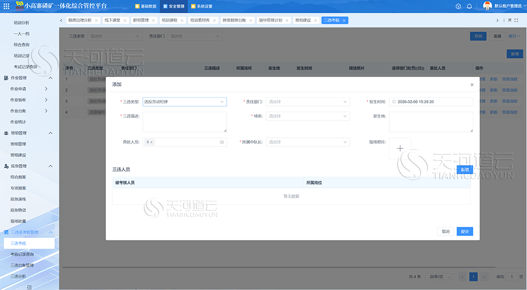Click the 新增 button for 三违人员

coord(464,169)
